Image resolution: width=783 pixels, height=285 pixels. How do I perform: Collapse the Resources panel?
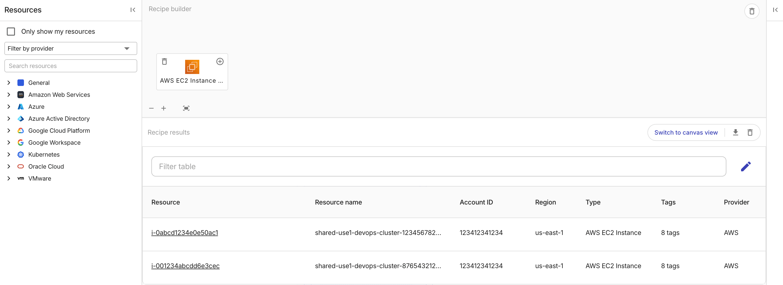(133, 10)
